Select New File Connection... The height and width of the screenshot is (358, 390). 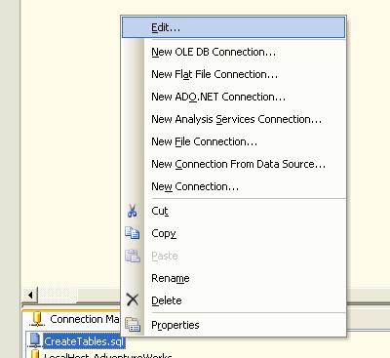pyautogui.click(x=204, y=141)
